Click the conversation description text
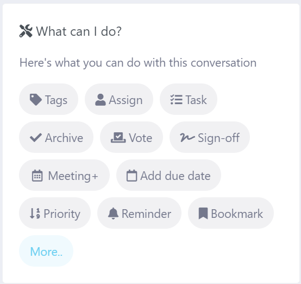 (x=138, y=63)
